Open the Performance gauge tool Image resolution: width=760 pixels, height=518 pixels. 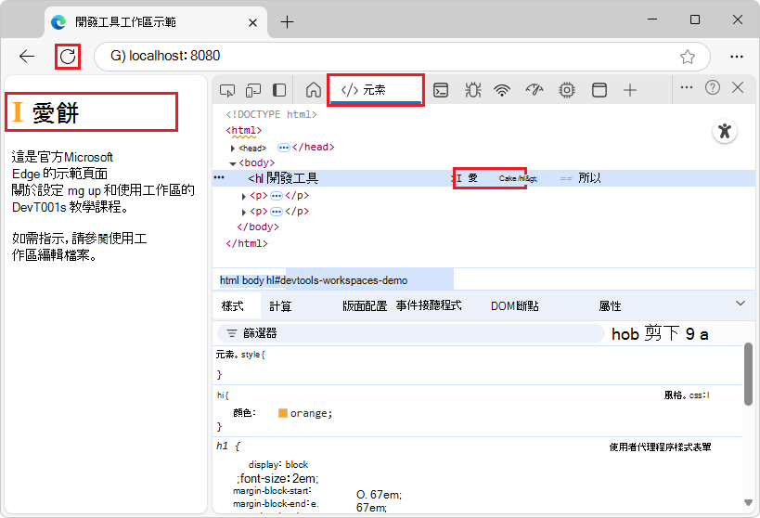535,90
